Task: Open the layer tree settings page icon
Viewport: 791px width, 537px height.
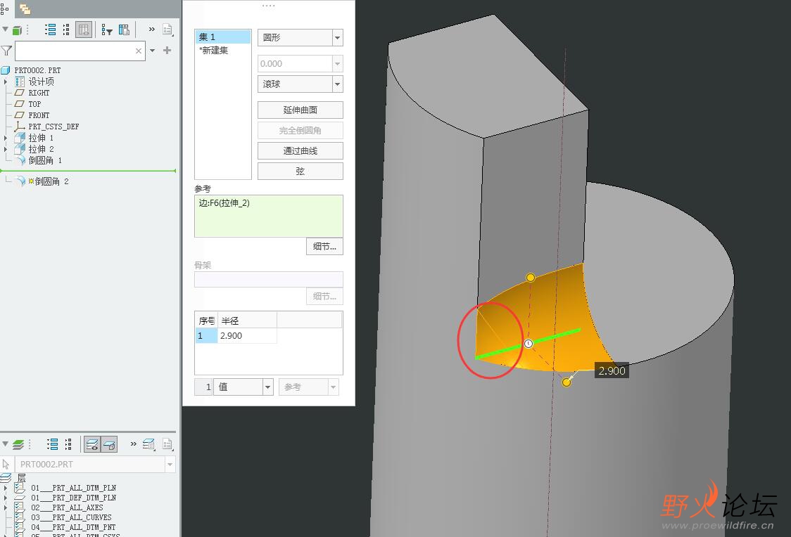Action: click(167, 444)
